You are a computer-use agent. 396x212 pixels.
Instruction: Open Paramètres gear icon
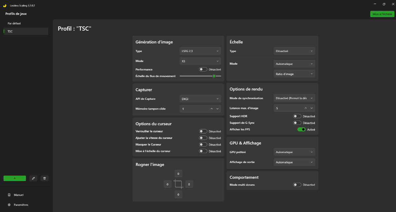tap(9, 205)
